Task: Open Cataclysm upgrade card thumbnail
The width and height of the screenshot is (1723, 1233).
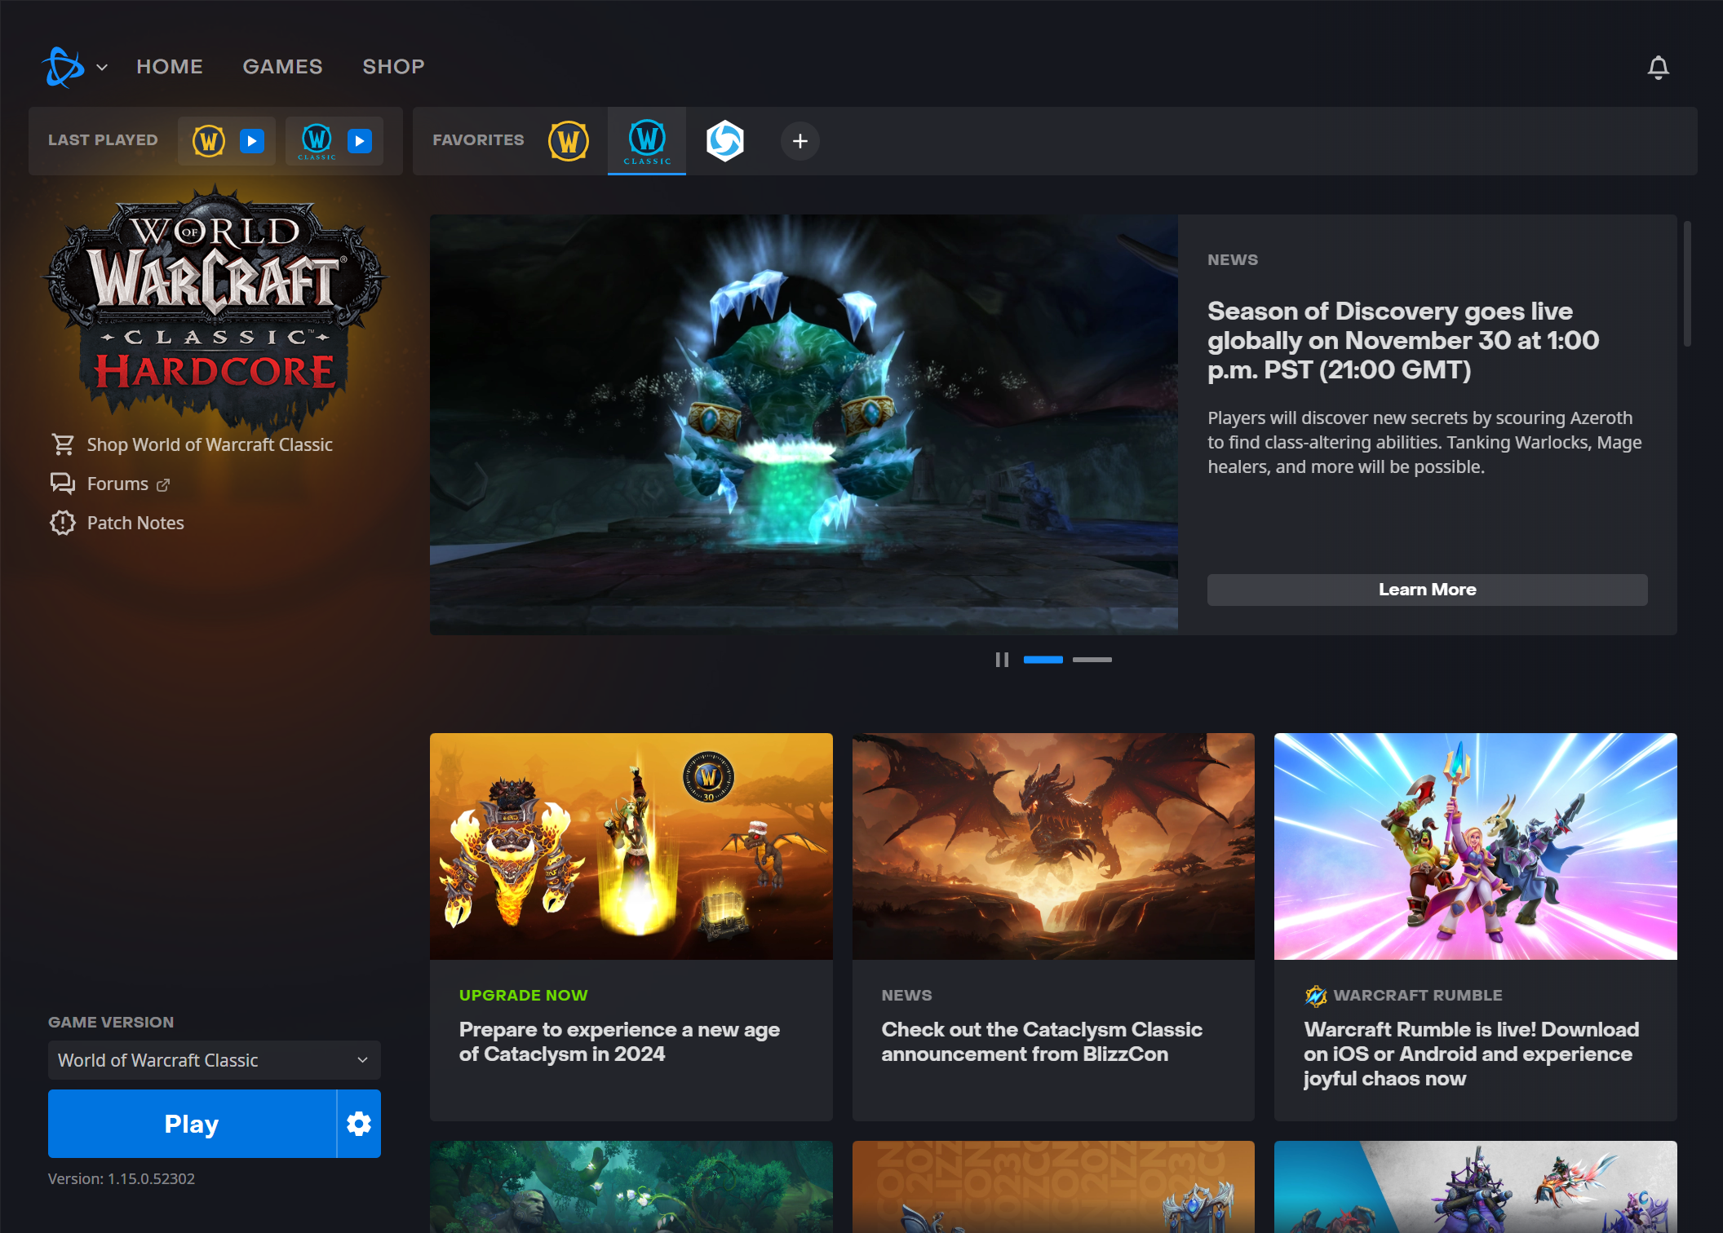Action: (x=631, y=846)
